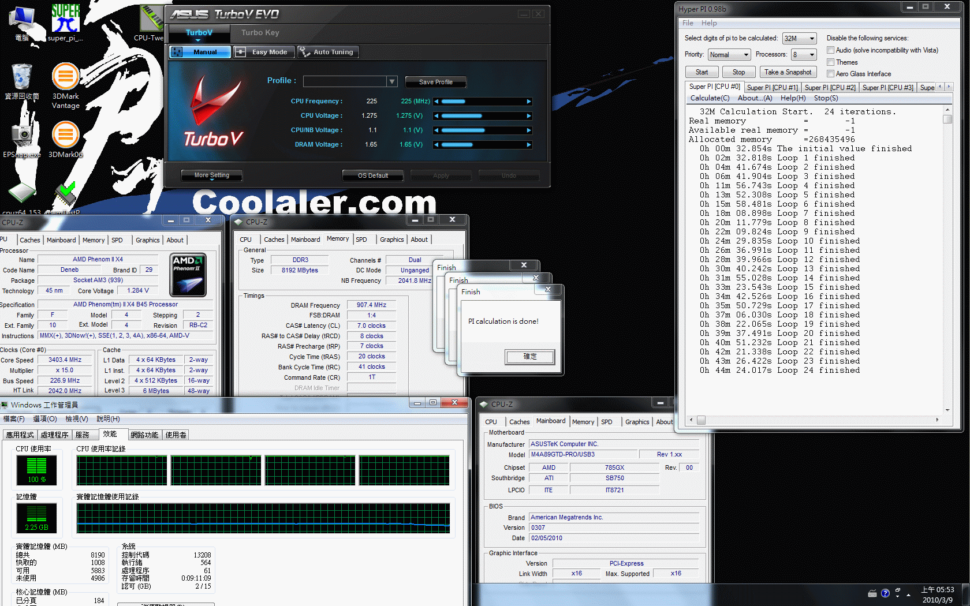The height and width of the screenshot is (606, 970).
Task: Open the 網路功能 tab in Task Manager
Action: 144,435
